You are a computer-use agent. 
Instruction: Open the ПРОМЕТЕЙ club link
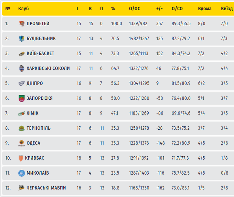coord(38,23)
